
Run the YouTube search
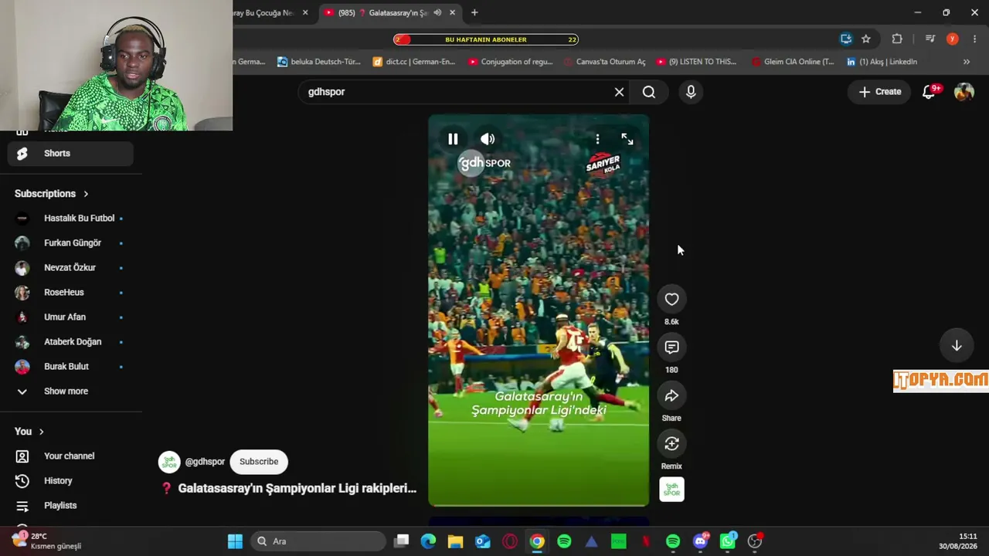649,92
